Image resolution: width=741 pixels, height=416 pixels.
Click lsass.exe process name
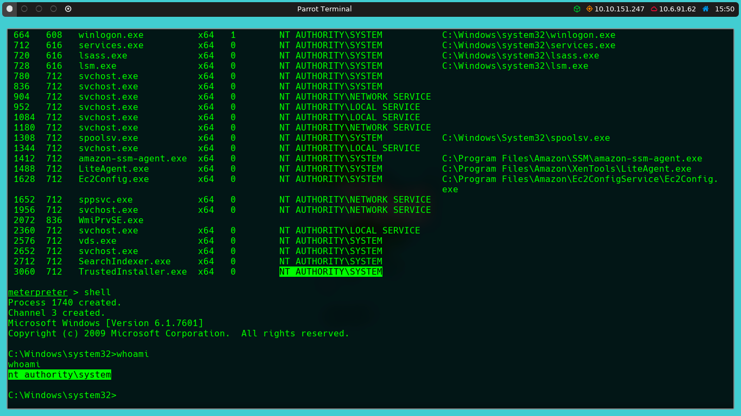pyautogui.click(x=103, y=56)
